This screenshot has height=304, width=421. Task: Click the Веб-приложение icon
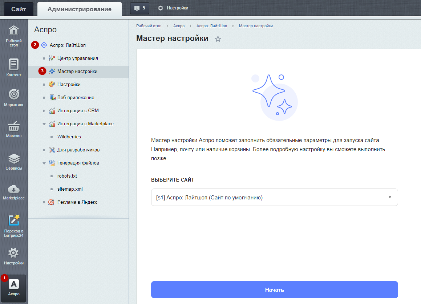click(52, 97)
